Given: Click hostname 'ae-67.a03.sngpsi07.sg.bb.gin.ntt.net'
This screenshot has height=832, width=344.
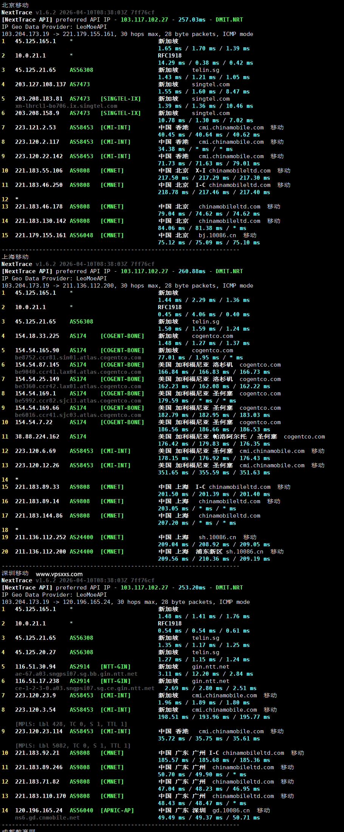Looking at the screenshot, I should (x=76, y=674).
